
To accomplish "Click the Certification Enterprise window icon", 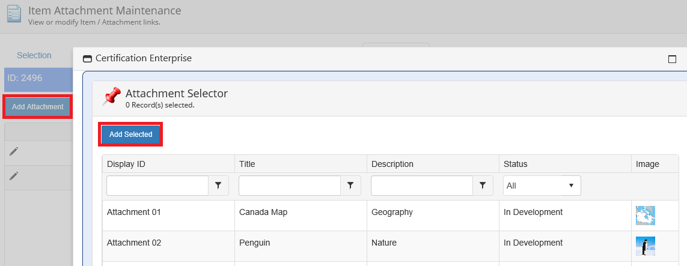I will (88, 59).
